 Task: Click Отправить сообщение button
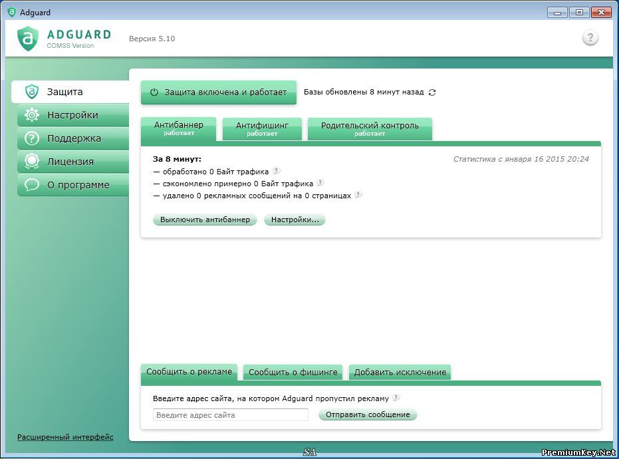(x=368, y=414)
